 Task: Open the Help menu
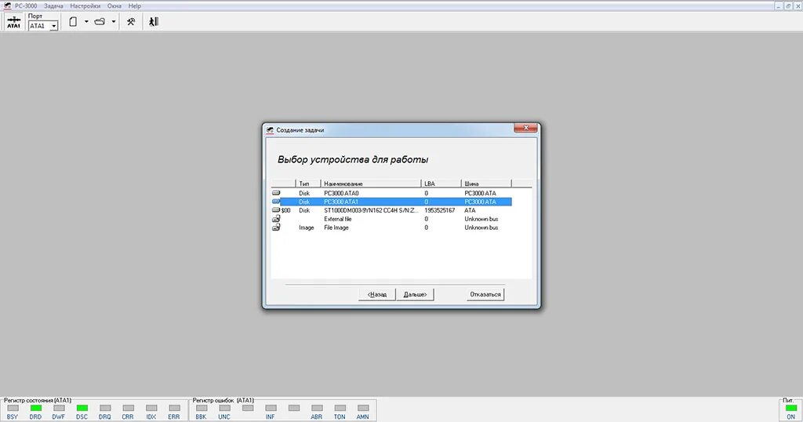click(x=135, y=6)
